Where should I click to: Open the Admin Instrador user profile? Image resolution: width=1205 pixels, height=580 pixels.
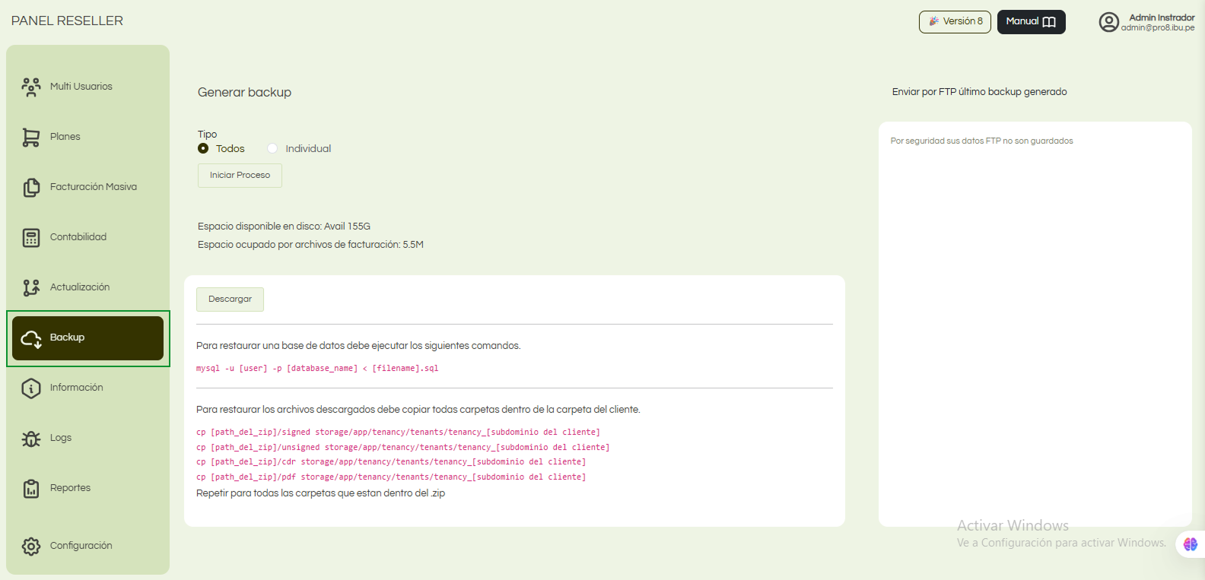(x=1146, y=22)
